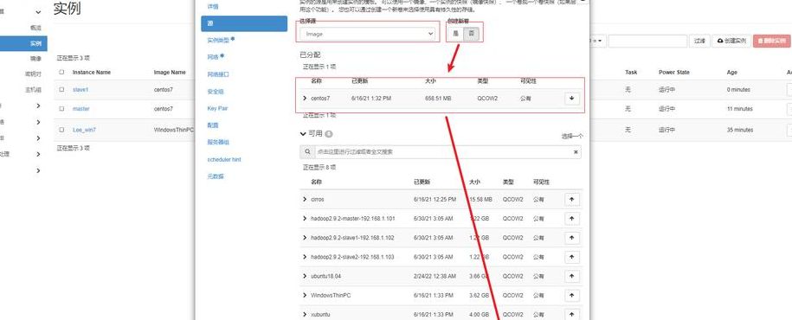Allocate hadoop2.9.2-master image with up-arrow

coord(572,219)
